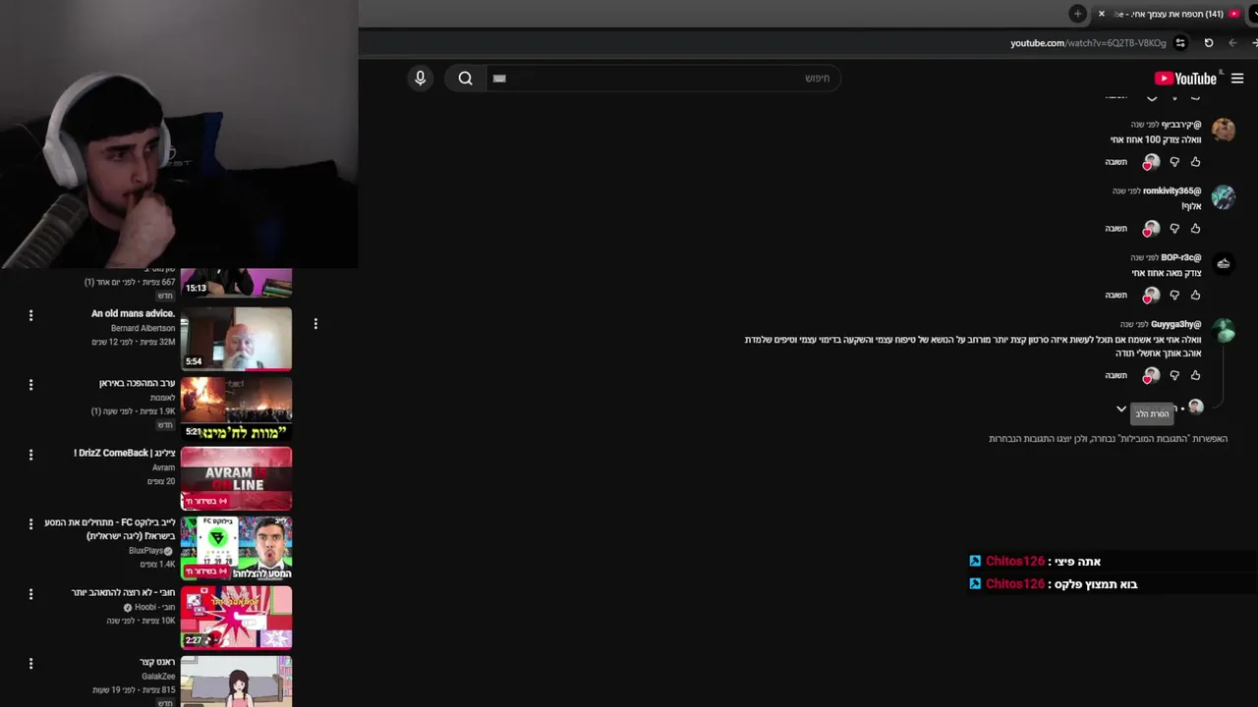Open 'DrizZ ComeBack' video title

point(125,453)
